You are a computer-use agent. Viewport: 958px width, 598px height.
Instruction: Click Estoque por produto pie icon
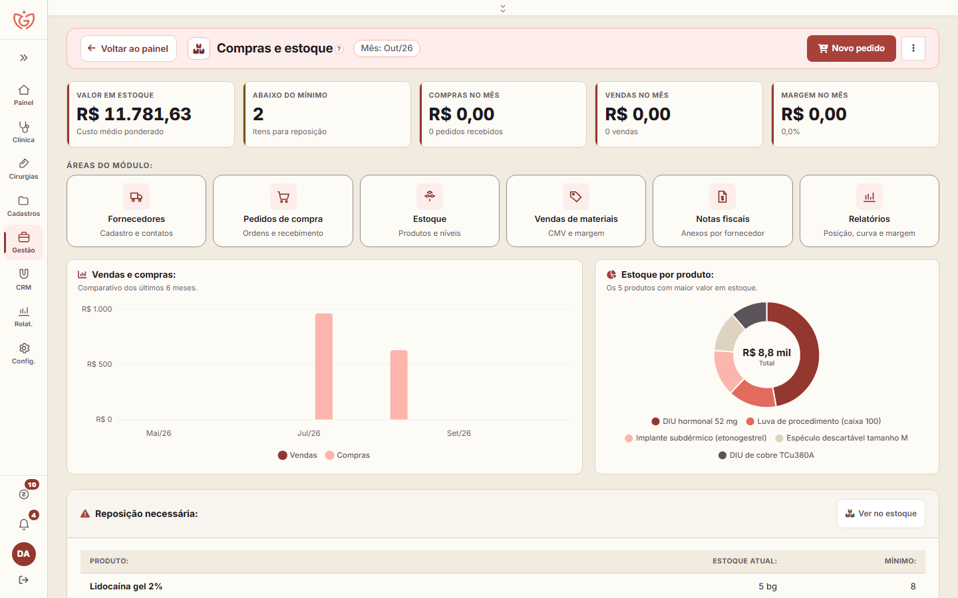(x=611, y=274)
